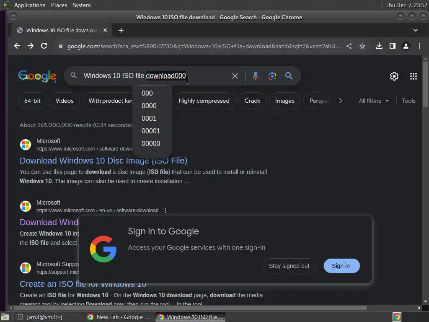Apply the 64-bit filter chip
This screenshot has width=429, height=322.
pyautogui.click(x=32, y=101)
